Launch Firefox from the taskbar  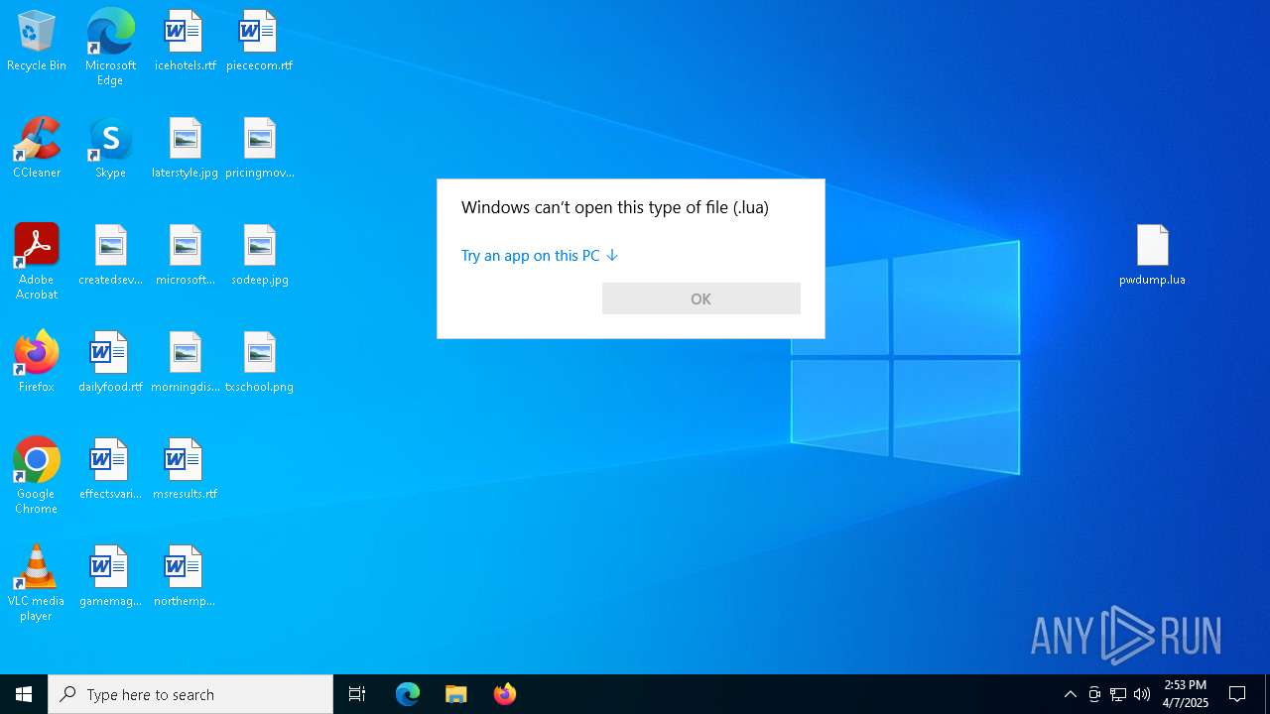[x=505, y=694]
